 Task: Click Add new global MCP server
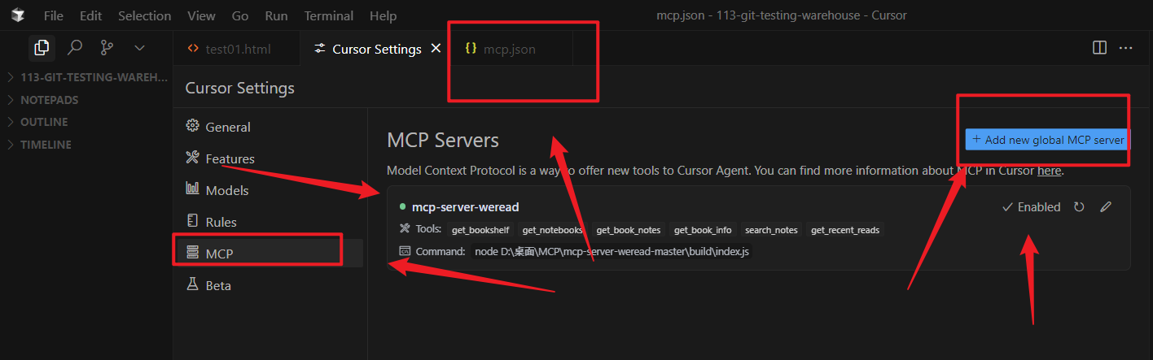coord(1048,140)
